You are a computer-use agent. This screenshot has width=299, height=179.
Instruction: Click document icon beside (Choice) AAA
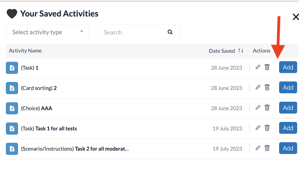click(x=12, y=108)
